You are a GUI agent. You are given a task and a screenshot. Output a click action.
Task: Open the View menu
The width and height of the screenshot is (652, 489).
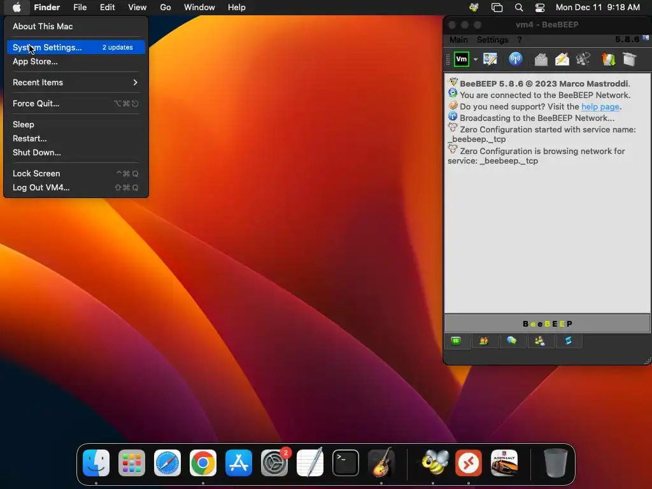[x=138, y=8]
